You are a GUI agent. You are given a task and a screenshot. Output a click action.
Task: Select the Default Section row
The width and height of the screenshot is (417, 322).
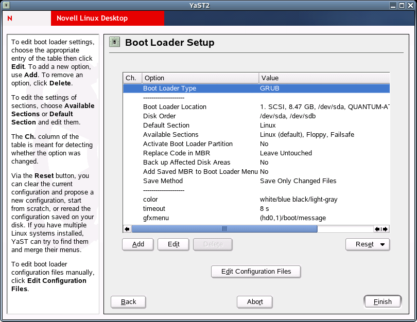click(256, 126)
